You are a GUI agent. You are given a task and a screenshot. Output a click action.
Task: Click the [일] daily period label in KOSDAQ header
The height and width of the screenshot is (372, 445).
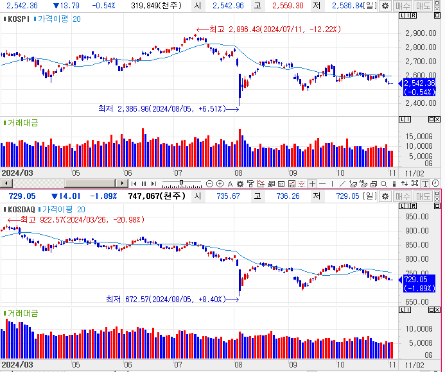370,196
